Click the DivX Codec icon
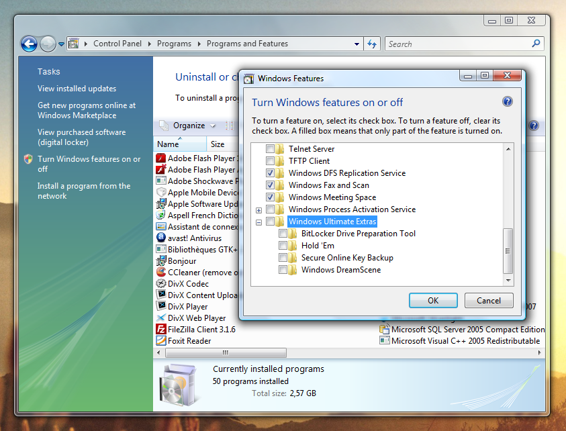The width and height of the screenshot is (566, 431). pyautogui.click(x=161, y=284)
